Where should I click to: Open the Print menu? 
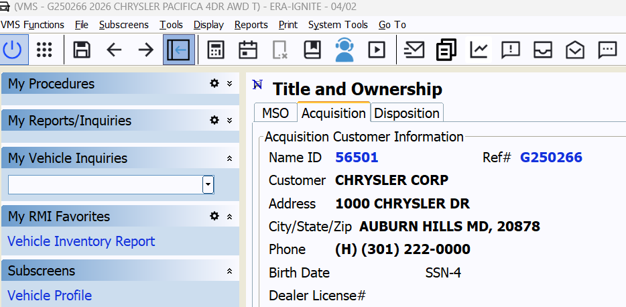click(288, 25)
